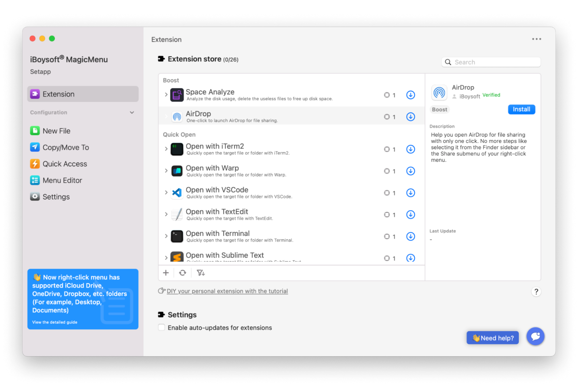Select Extension in the sidebar
This screenshot has width=578, height=391.
[83, 94]
